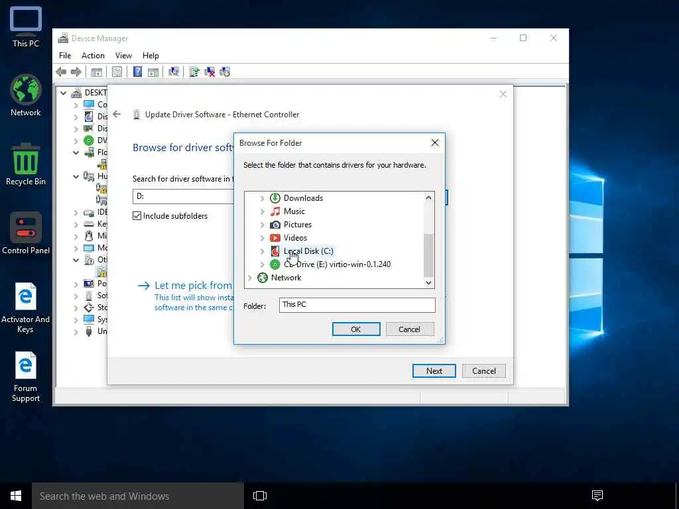Image resolution: width=679 pixels, height=509 pixels.
Task: Expand the Local Disk (C:) node
Action: click(262, 251)
